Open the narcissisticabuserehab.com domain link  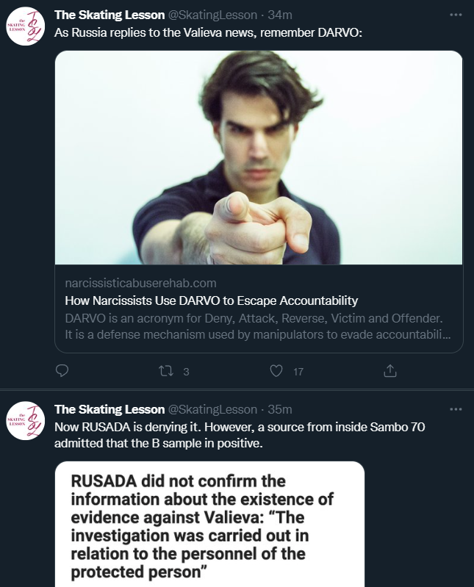(x=140, y=283)
